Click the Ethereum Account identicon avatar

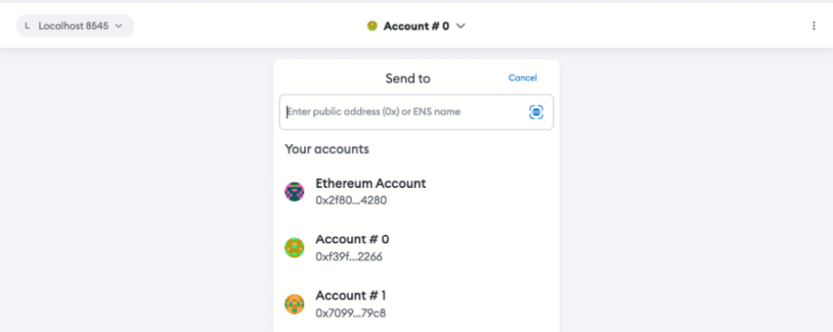pos(294,192)
